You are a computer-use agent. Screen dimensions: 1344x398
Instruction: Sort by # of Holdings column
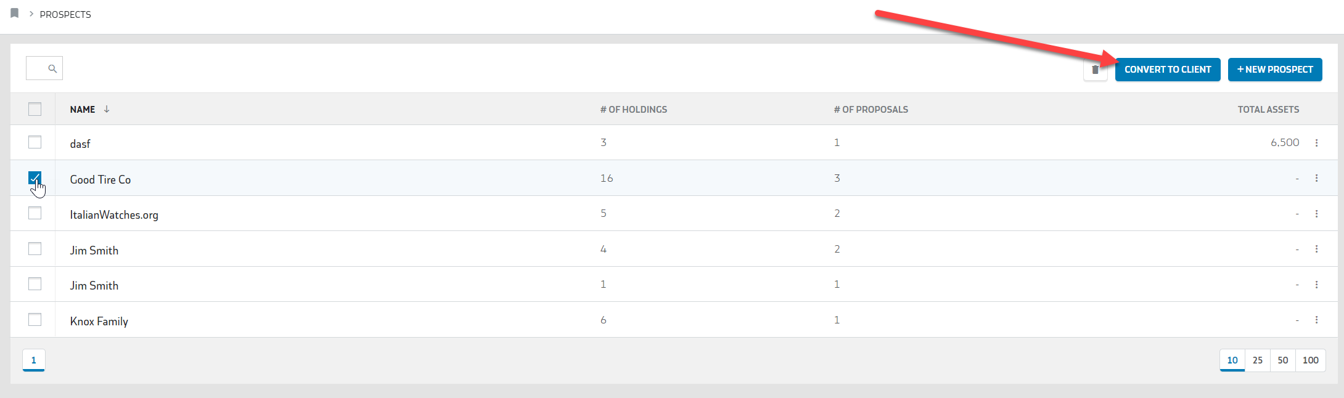(633, 110)
